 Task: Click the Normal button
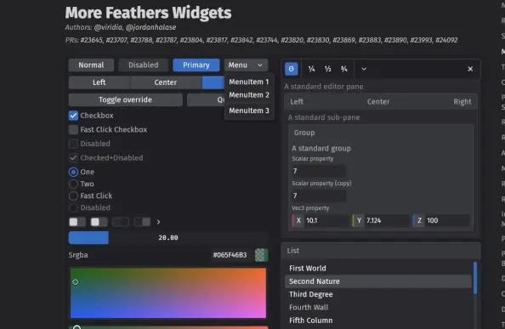point(91,65)
